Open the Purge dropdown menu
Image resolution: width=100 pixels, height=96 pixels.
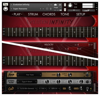(60, 7)
